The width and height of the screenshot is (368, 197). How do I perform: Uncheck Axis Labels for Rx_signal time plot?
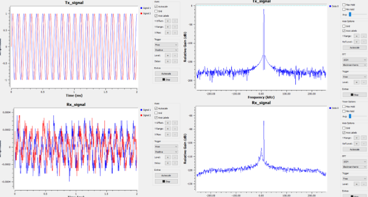(x=156, y=117)
